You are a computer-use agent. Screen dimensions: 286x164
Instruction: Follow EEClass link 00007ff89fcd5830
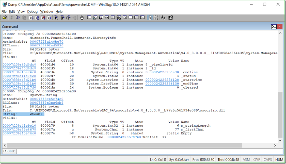[x=47, y=45]
